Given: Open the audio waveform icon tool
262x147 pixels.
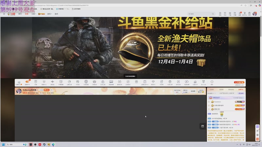Looking at the screenshot, I should point(52,82).
